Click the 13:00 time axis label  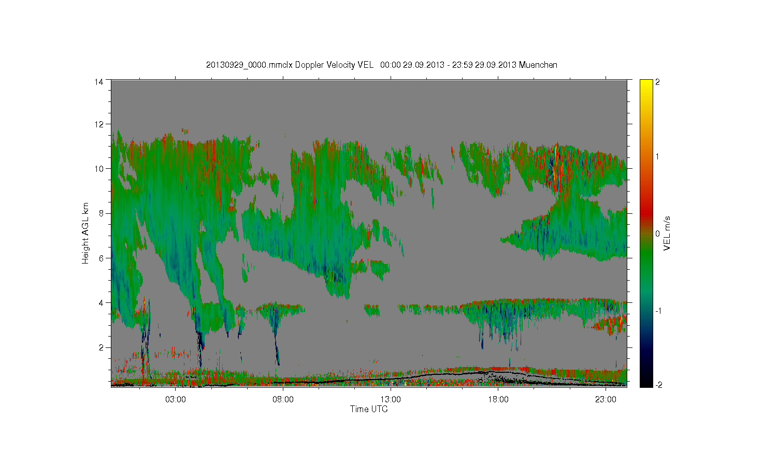pos(391,400)
